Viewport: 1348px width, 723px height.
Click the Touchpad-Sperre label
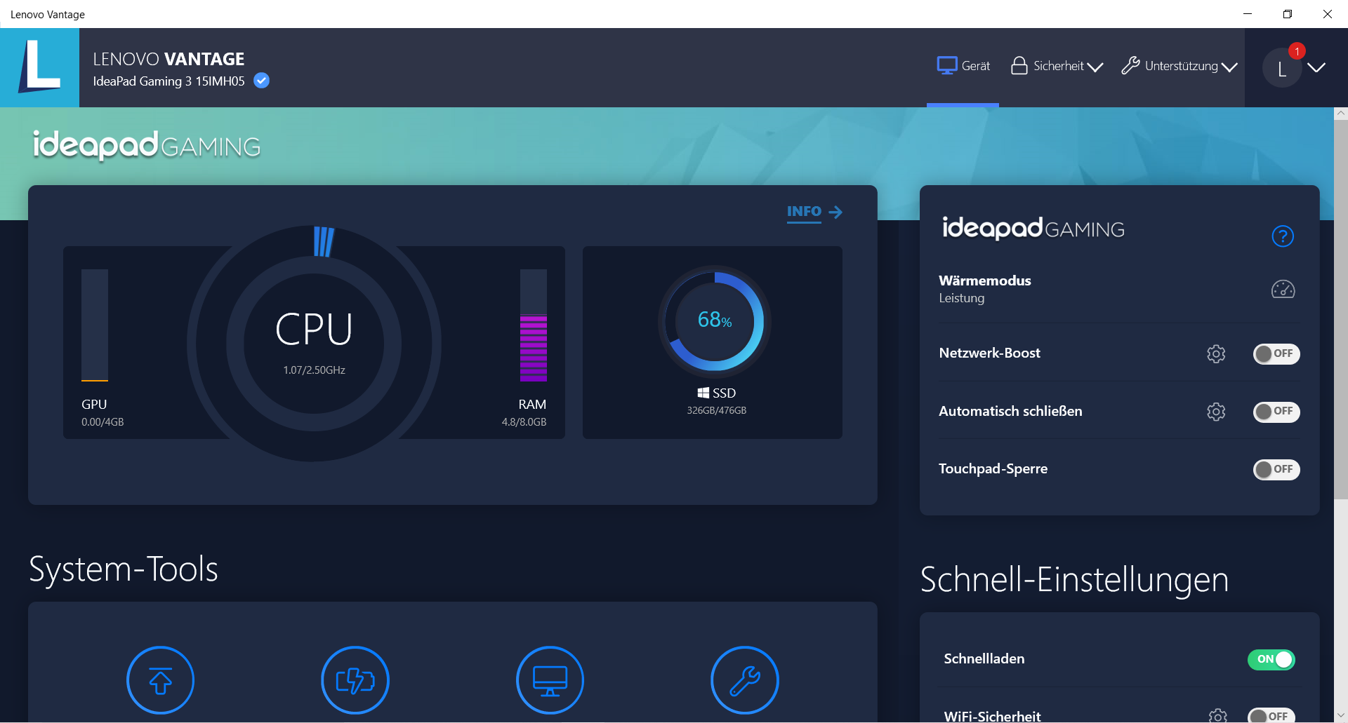pos(993,468)
